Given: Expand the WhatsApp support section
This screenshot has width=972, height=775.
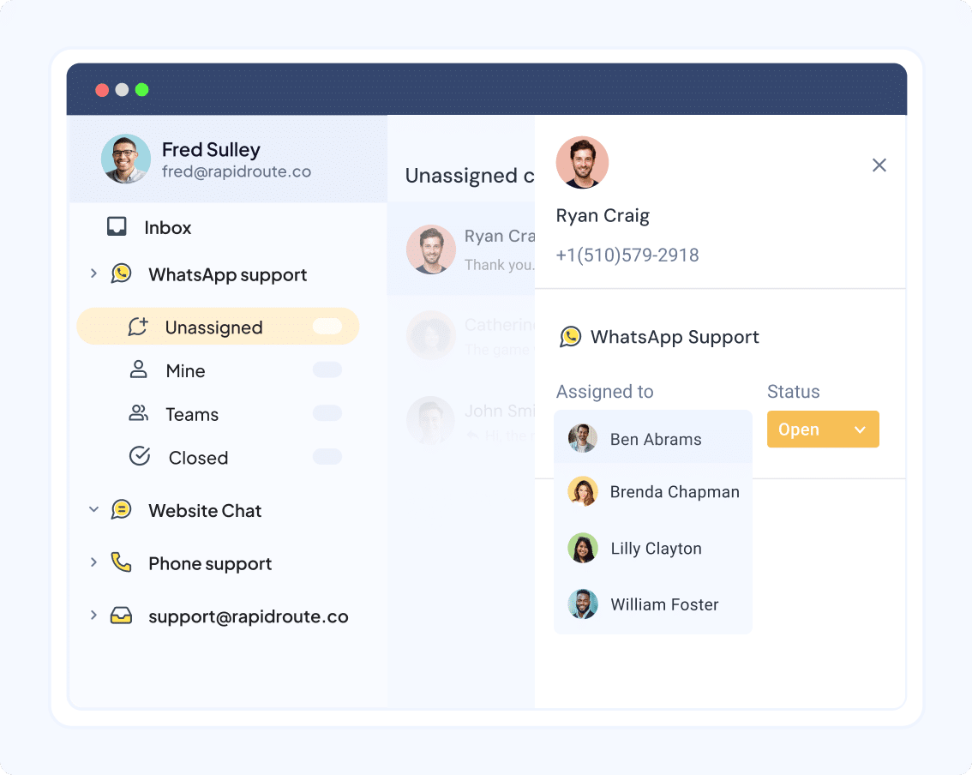Looking at the screenshot, I should pyautogui.click(x=93, y=273).
